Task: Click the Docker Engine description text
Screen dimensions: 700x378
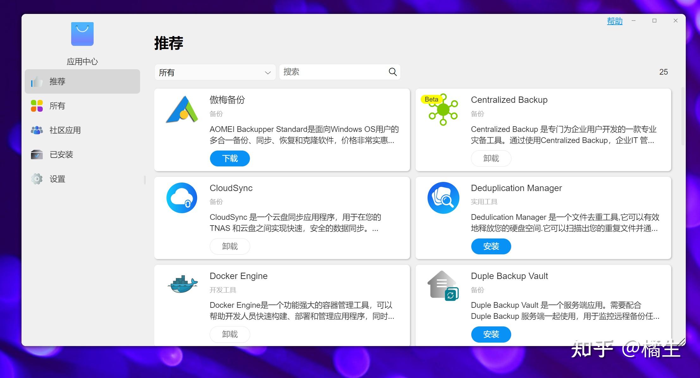Action: point(302,311)
